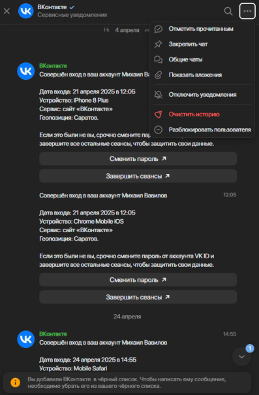This screenshot has width=259, height=395.
Task: Close the chat with the X icon
Action: click(x=7, y=11)
